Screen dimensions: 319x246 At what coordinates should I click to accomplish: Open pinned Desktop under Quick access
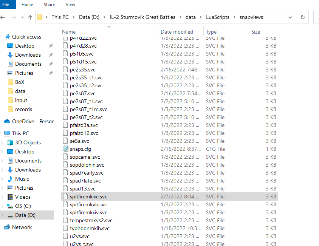point(25,46)
